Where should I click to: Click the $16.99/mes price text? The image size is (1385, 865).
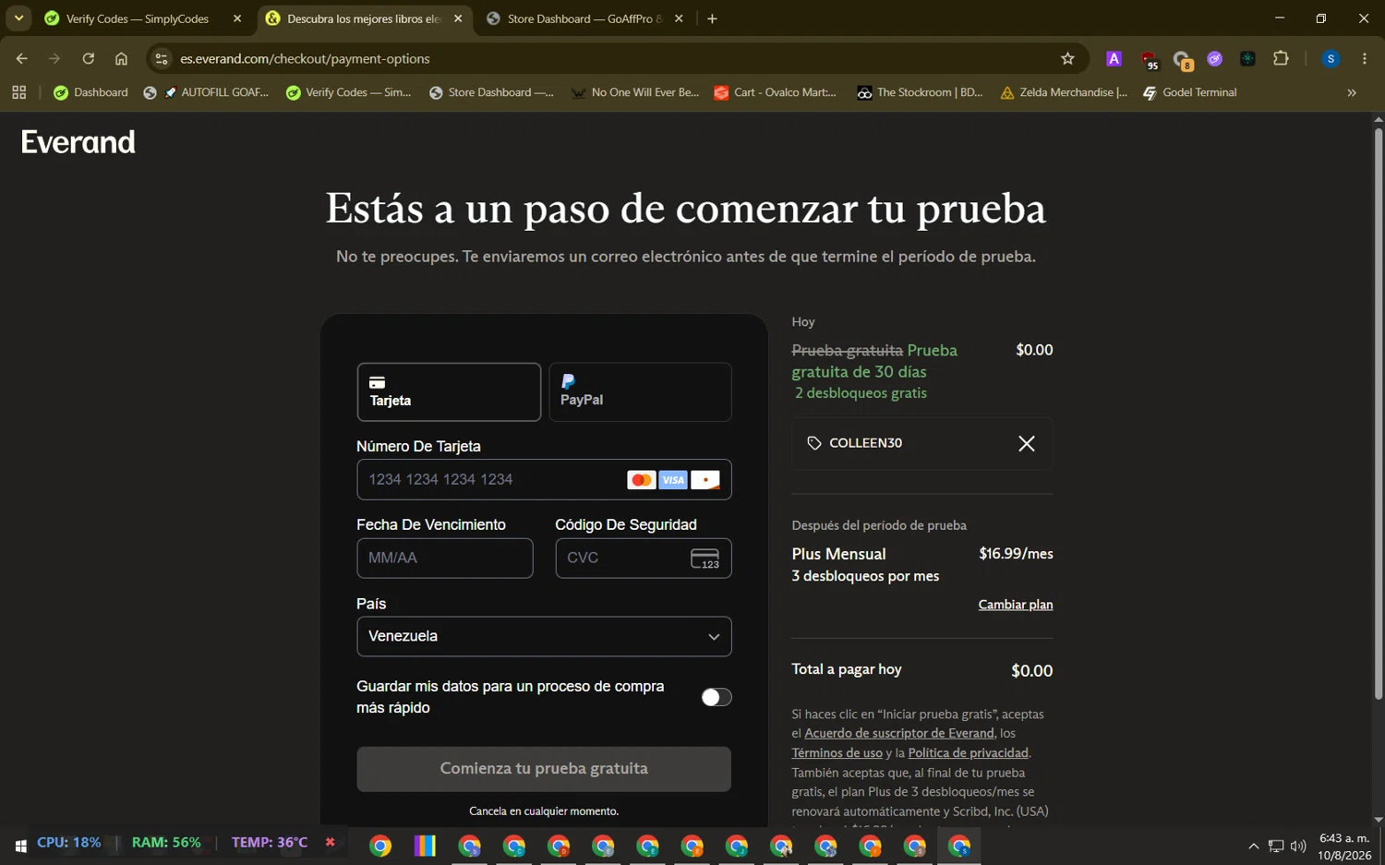point(1016,554)
